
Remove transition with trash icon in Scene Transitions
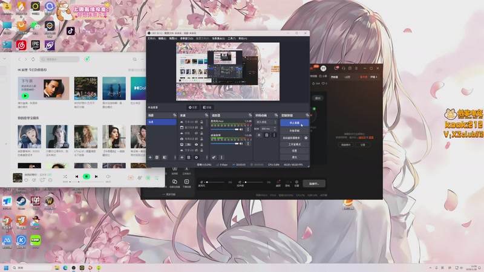tap(267, 135)
